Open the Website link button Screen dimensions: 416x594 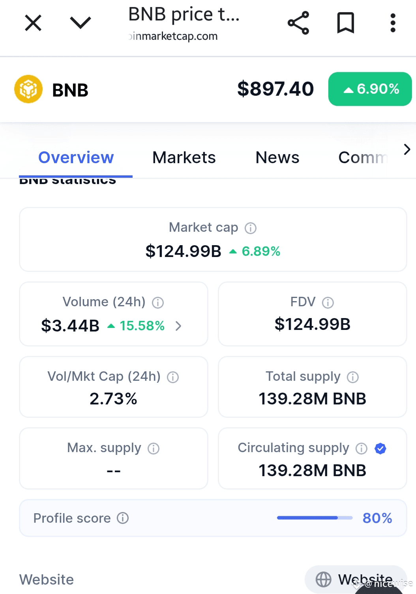pyautogui.click(x=356, y=579)
